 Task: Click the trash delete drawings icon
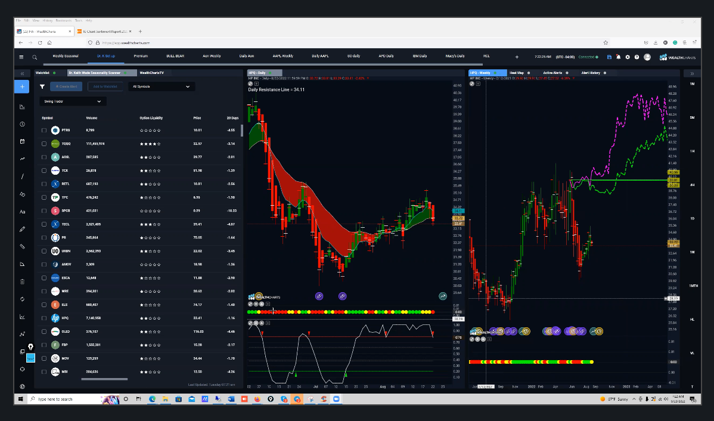click(x=22, y=281)
